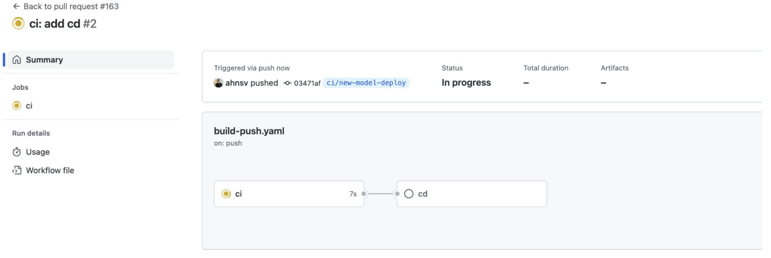Click the ahnsv user avatar
This screenshot has width=771, height=258.
coord(218,83)
